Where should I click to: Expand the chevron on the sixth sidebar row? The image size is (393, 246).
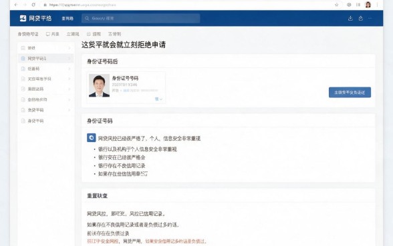click(x=70, y=99)
